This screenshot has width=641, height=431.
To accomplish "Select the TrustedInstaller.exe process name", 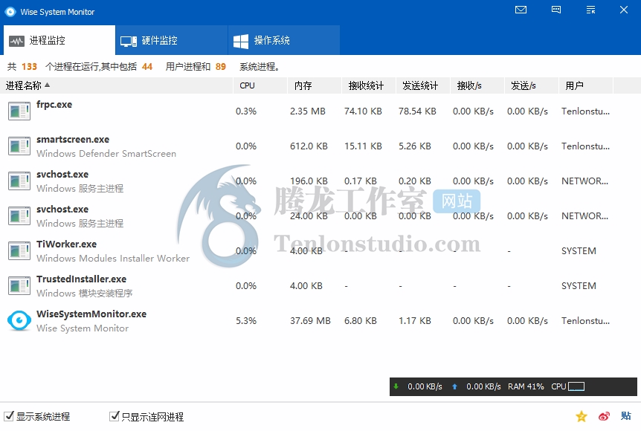I will point(81,279).
